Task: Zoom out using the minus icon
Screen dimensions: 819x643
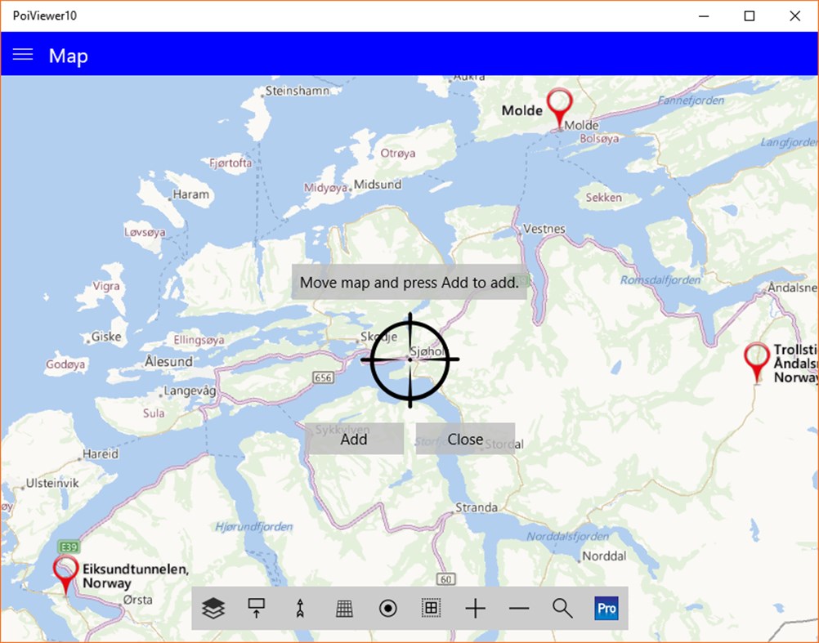Action: coord(518,608)
